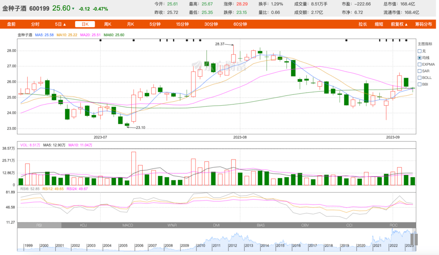Turn on the BOLL indicator checkbox

tap(419, 77)
